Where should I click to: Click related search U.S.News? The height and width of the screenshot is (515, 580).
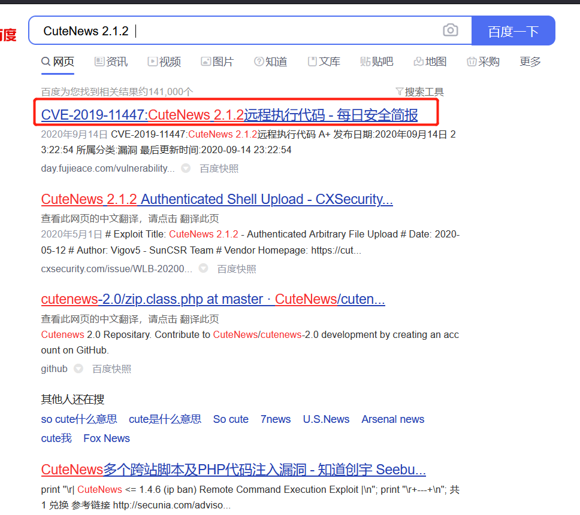pyautogui.click(x=326, y=419)
